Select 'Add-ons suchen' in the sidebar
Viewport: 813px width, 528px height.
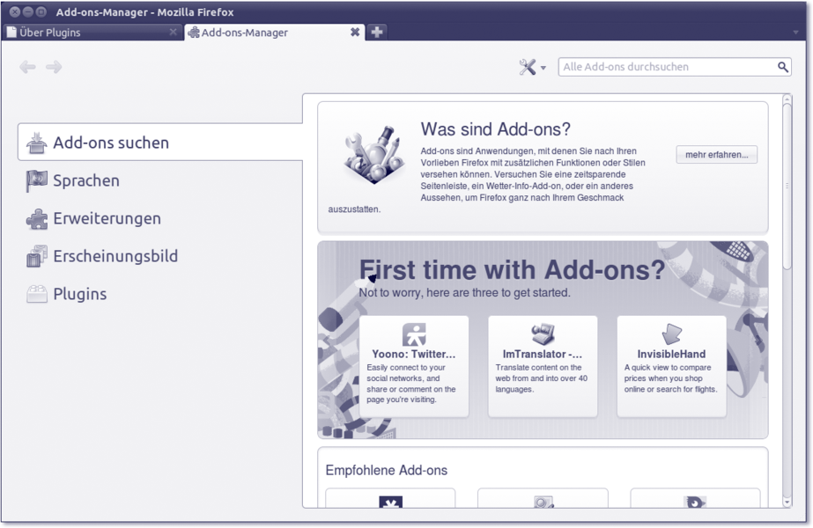pos(111,143)
